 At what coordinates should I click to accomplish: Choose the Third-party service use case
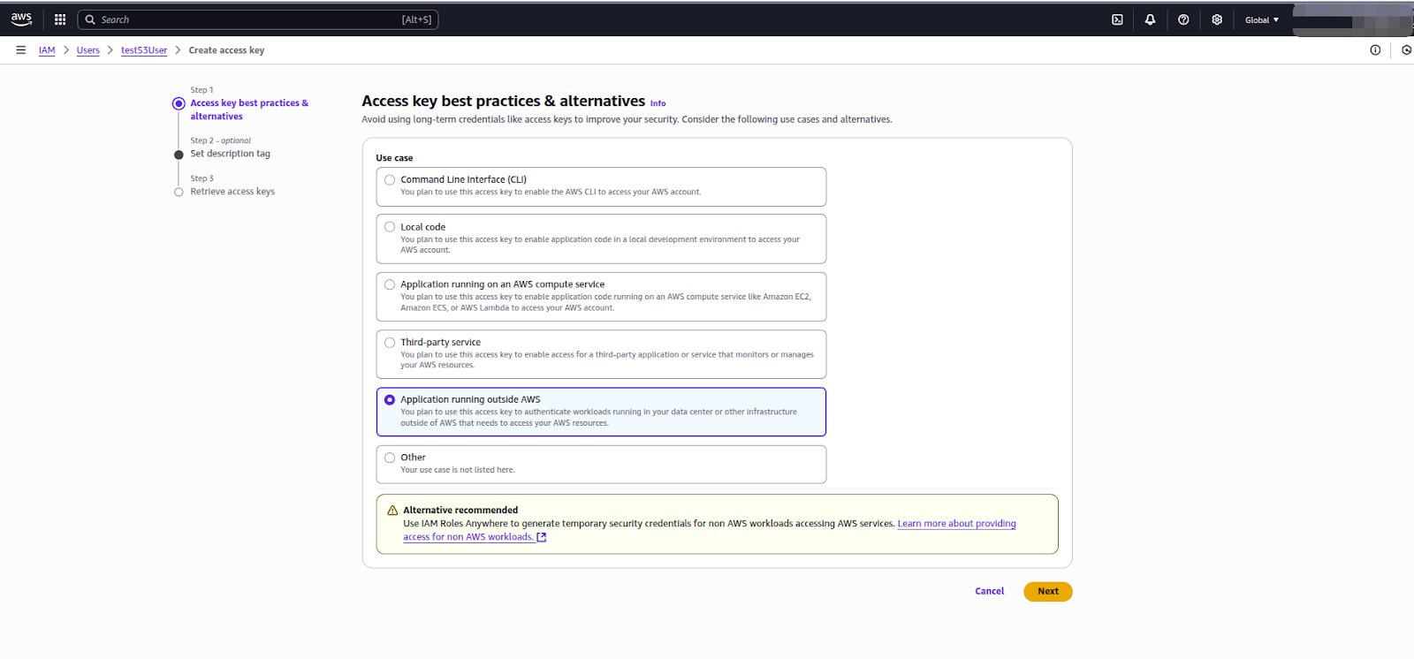pos(390,343)
